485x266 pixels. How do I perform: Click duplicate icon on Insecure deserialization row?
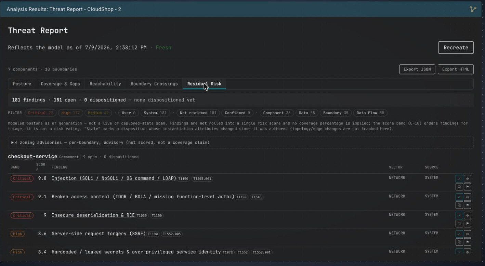point(459,224)
